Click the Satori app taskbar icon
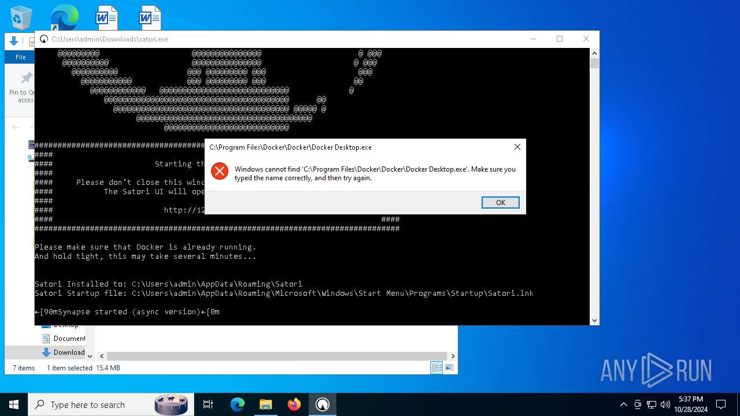740x416 pixels. [x=323, y=404]
